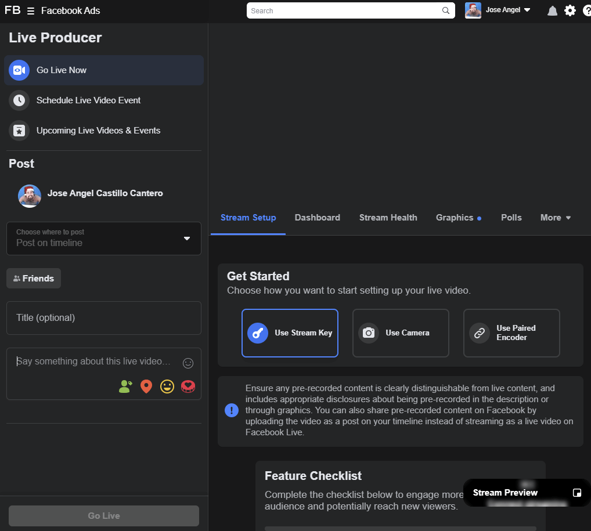The height and width of the screenshot is (531, 591).
Task: Switch to the Stream Health tab
Action: coord(388,218)
